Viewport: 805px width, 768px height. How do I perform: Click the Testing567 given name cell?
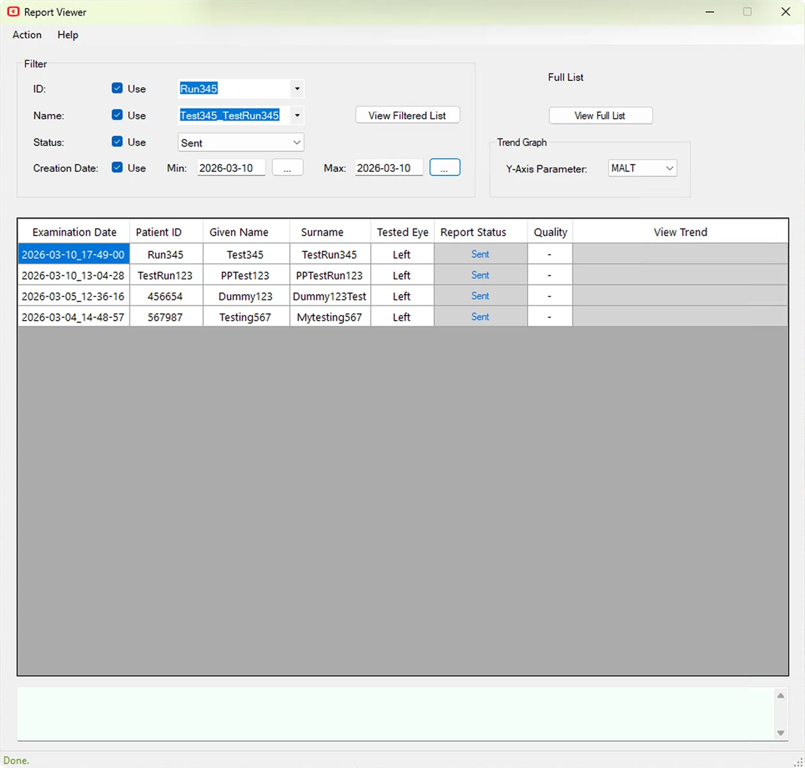pos(246,317)
